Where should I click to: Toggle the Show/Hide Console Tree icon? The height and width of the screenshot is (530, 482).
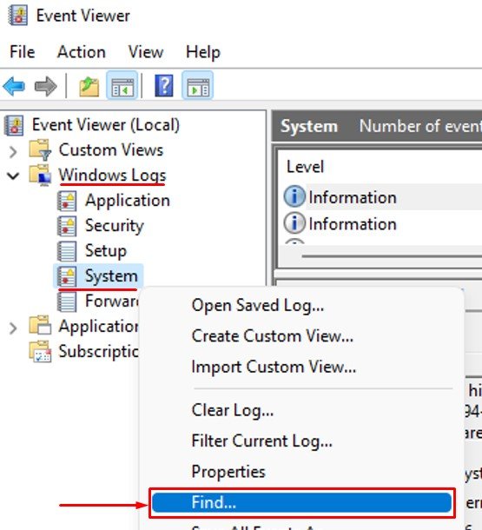(x=122, y=85)
